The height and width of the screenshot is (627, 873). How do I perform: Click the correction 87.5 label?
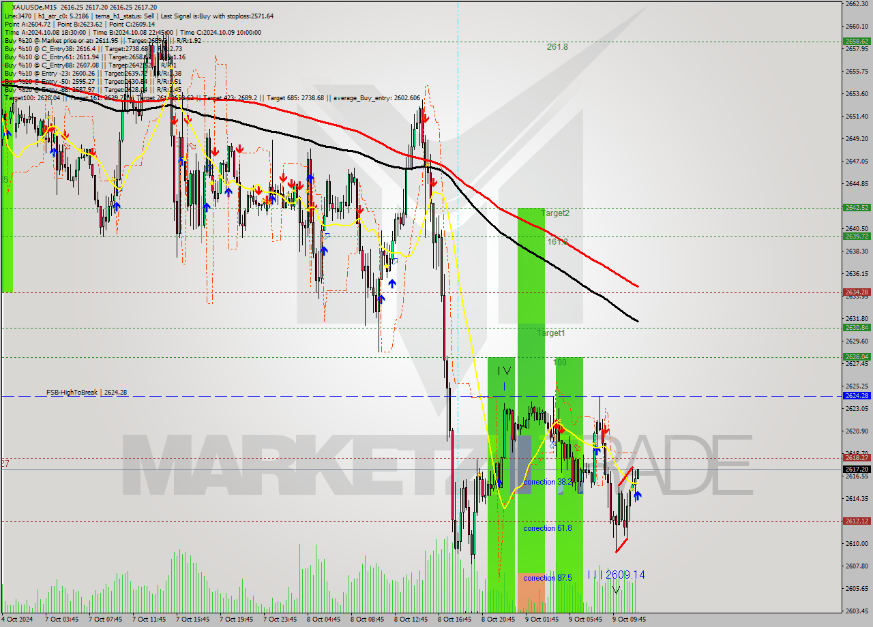coord(548,578)
